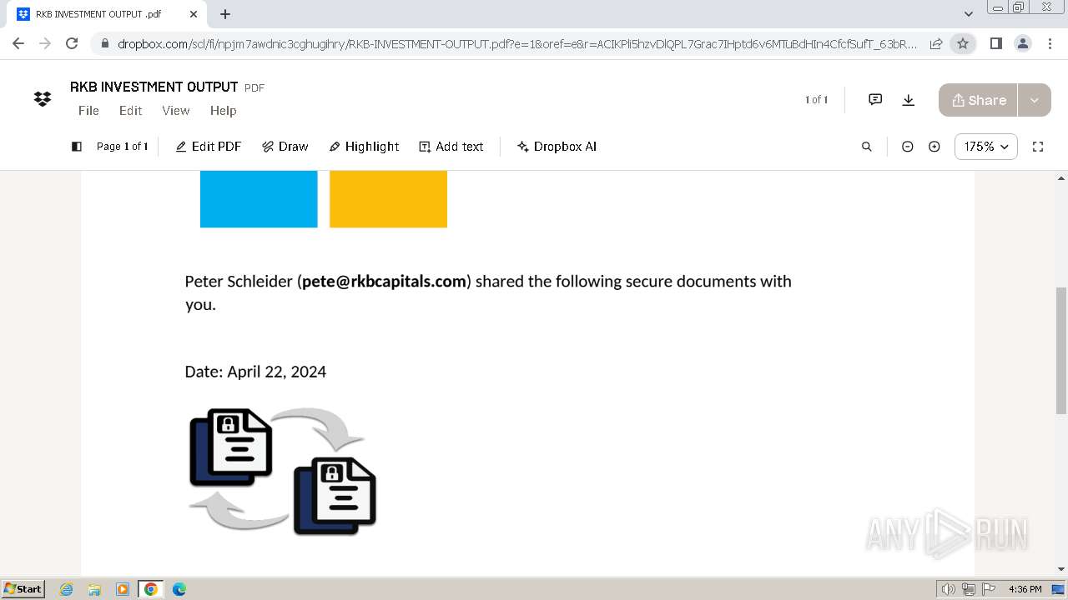
Task: Click the 4:36 PM clock
Action: (x=1025, y=589)
